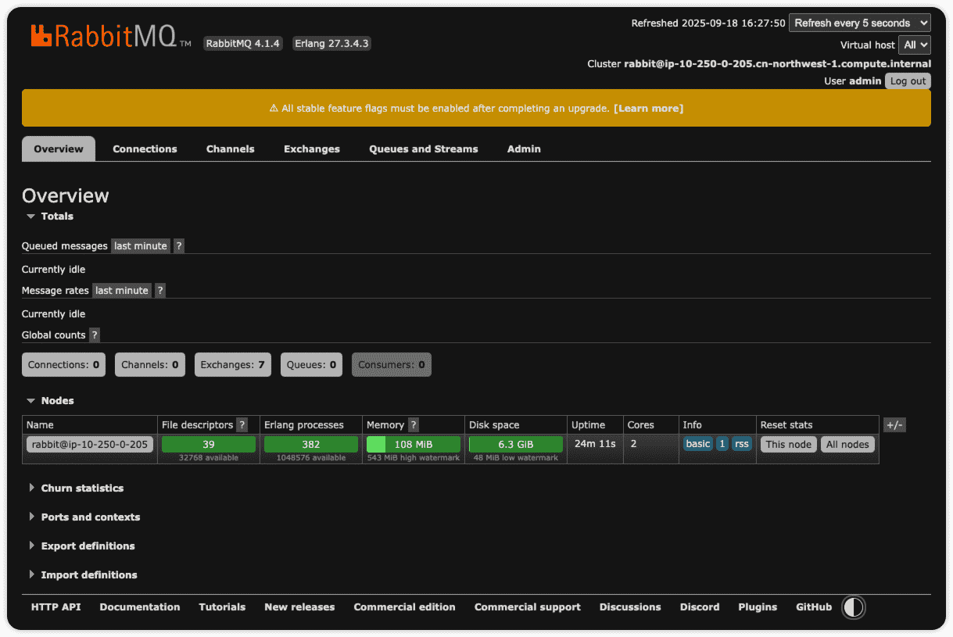Click the Queues: 0 count button
Image resolution: width=953 pixels, height=637 pixels.
311,365
